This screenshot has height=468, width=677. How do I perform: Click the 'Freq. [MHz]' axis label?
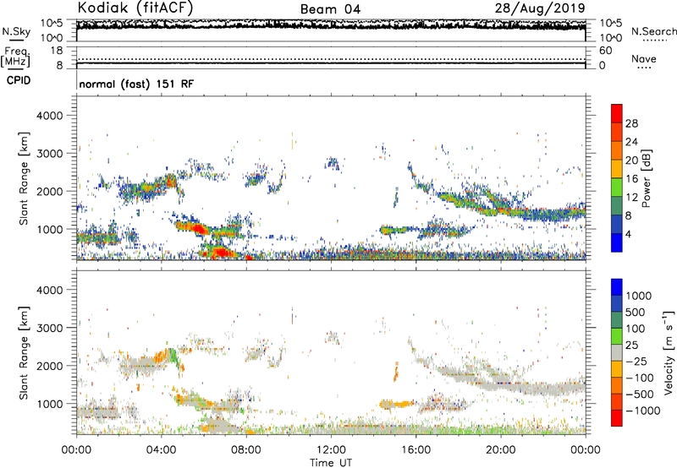pos(15,57)
